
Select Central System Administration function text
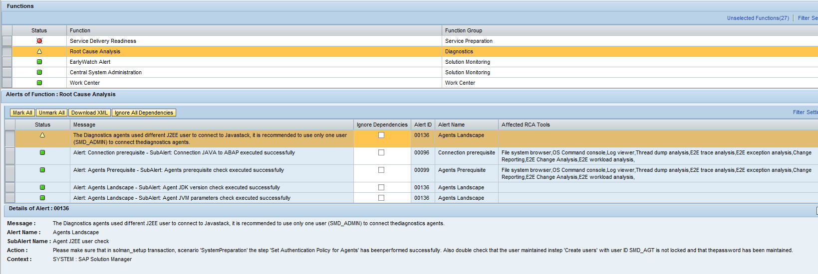tap(106, 72)
